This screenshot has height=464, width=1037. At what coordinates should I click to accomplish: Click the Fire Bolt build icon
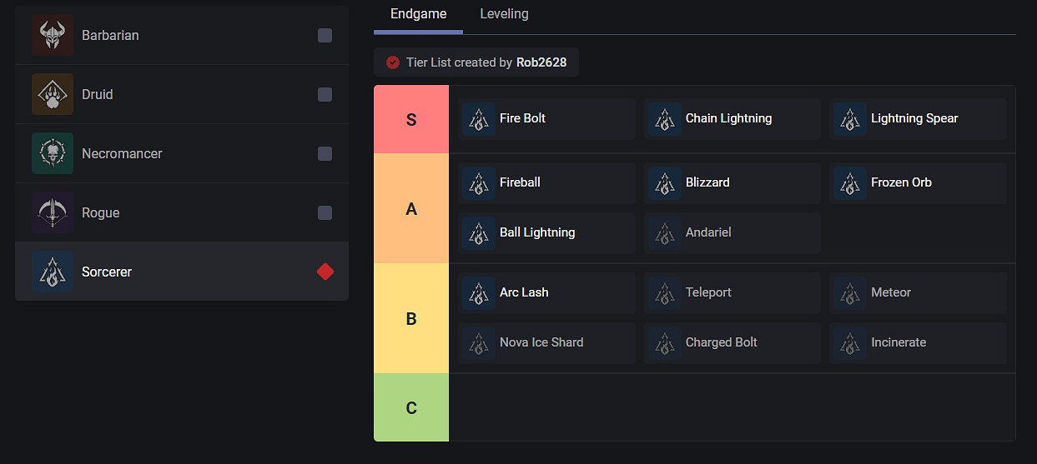[x=479, y=118]
